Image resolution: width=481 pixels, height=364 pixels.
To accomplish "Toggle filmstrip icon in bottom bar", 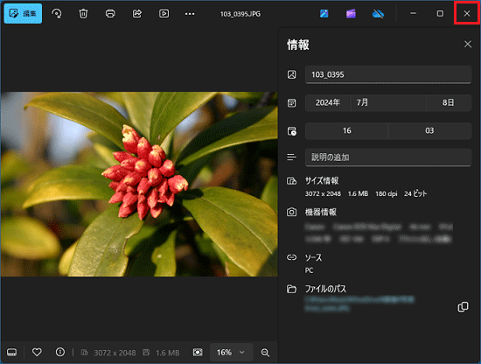I will pyautogui.click(x=11, y=353).
